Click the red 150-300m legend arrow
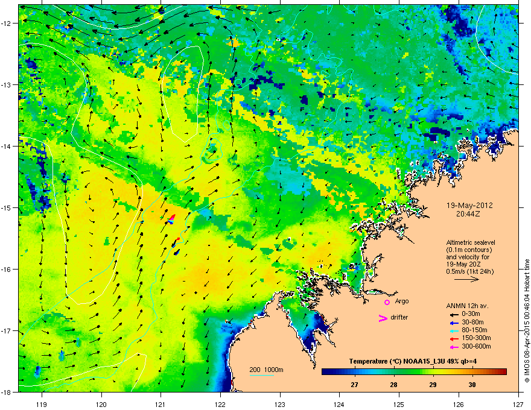Screen dimensions: 531x410 pyautogui.click(x=453, y=339)
